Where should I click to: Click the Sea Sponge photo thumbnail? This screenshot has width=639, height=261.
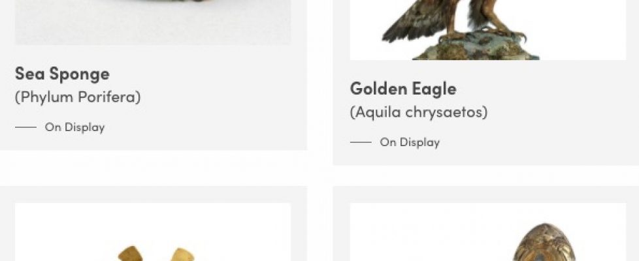pyautogui.click(x=153, y=22)
